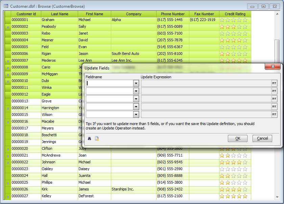Click phone number (909) 555-7711
Viewport: 284px width, 204px height.
[x=170, y=155]
